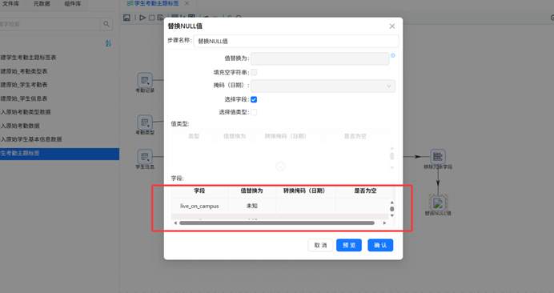Image resolution: width=554 pixels, height=293 pixels.
Task: Select the 考勤类型 node on the canvas
Action: (145, 122)
